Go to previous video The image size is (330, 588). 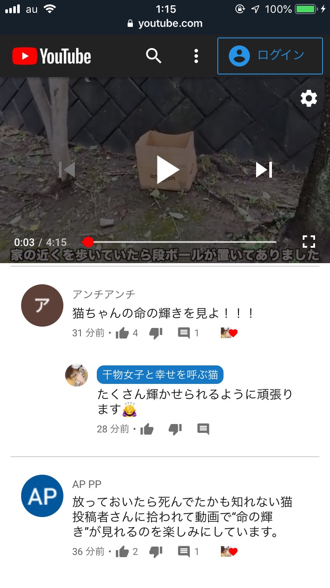[x=67, y=170]
